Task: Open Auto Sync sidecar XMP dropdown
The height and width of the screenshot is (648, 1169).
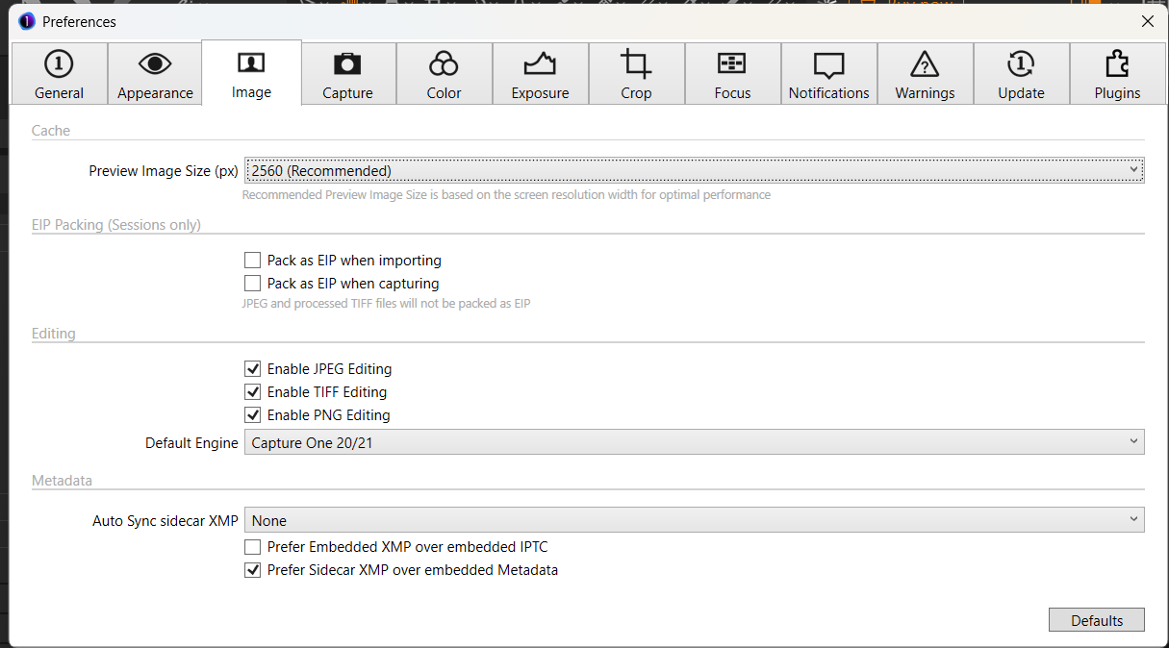Action: coord(694,521)
